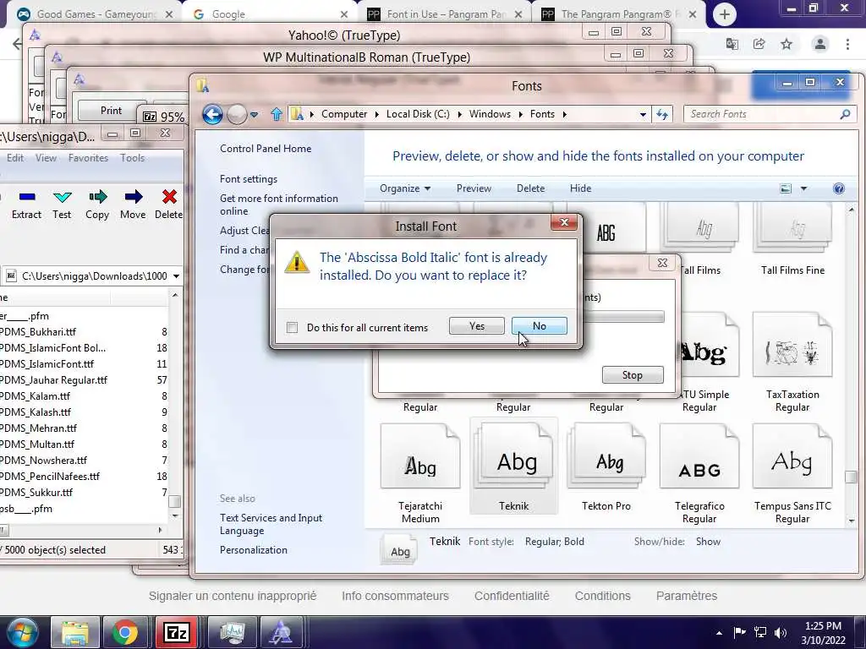Viewport: 866px width, 649px height.
Task: Open Font settings link
Action: click(x=249, y=179)
